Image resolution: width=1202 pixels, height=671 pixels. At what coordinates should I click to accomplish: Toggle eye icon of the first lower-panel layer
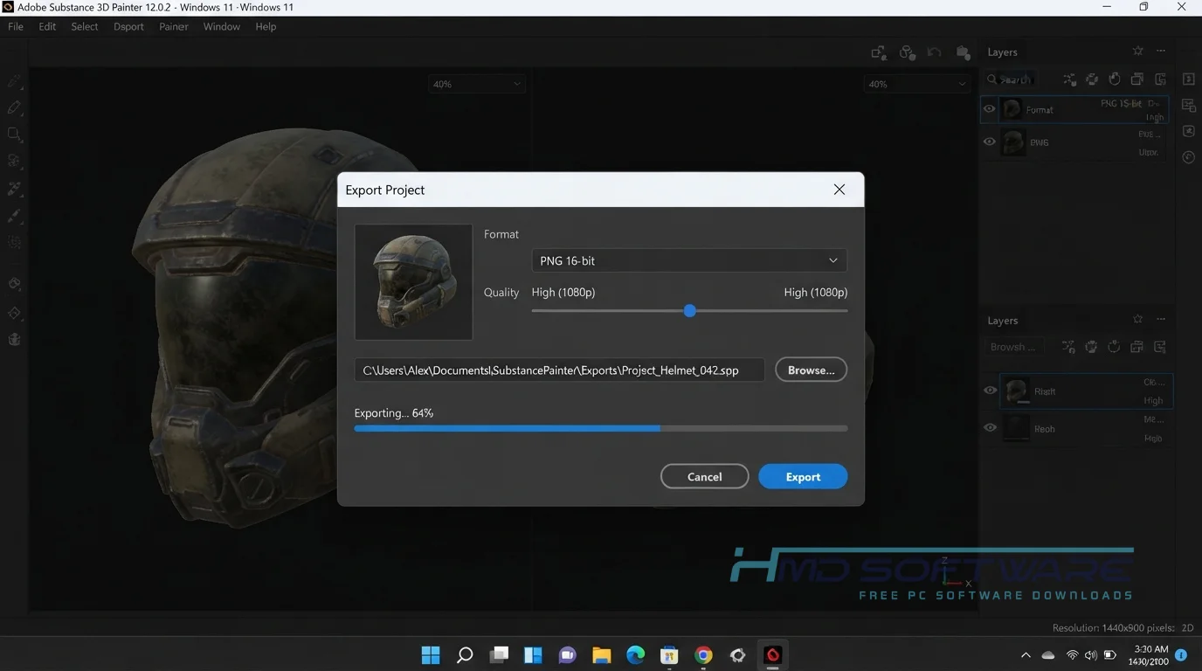[x=990, y=391]
